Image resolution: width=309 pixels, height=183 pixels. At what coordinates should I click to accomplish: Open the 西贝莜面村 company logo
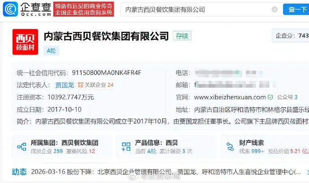pos(25,42)
